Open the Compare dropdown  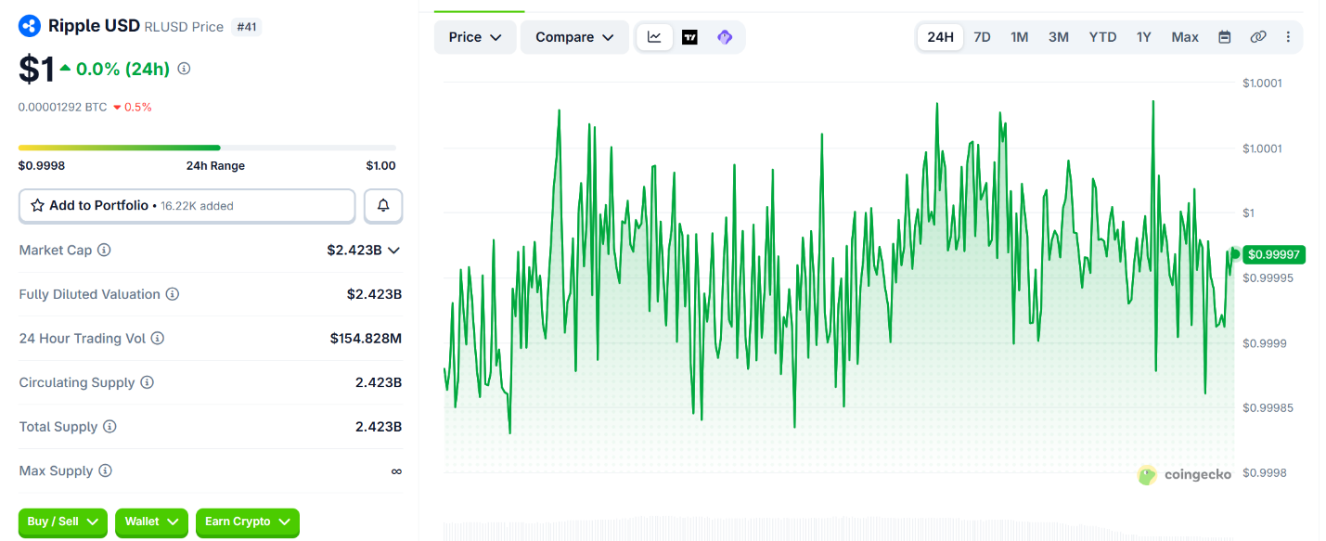coord(574,37)
